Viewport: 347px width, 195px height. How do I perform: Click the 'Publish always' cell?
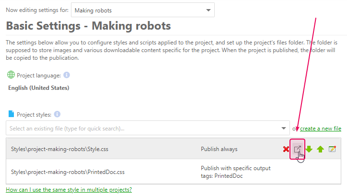(219, 149)
